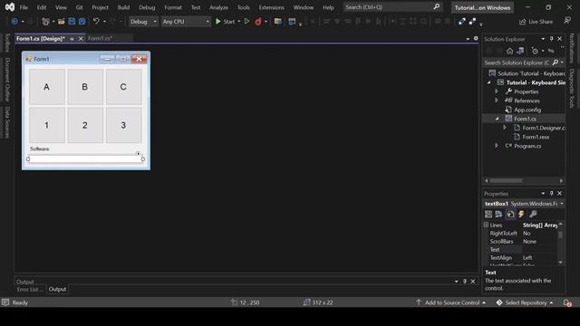Click the notifications bell in status bar

[x=567, y=302]
